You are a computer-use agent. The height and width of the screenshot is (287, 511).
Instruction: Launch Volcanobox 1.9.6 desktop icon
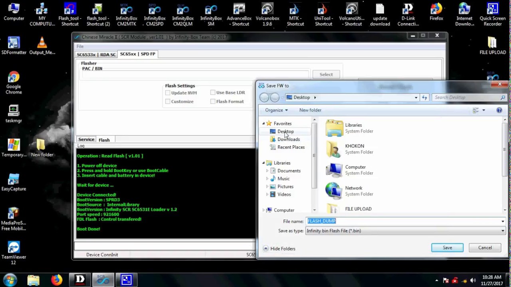coord(267,15)
